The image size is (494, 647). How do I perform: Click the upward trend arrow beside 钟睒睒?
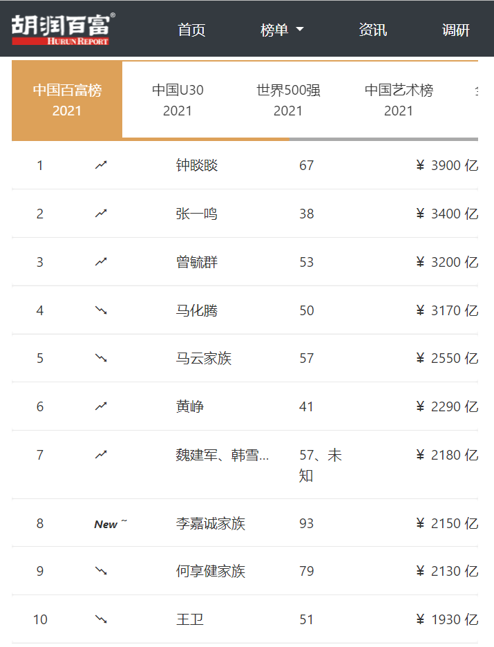pyautogui.click(x=101, y=165)
